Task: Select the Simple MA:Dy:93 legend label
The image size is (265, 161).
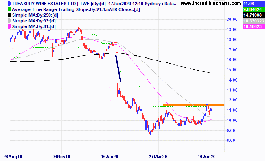Action: (34, 21)
